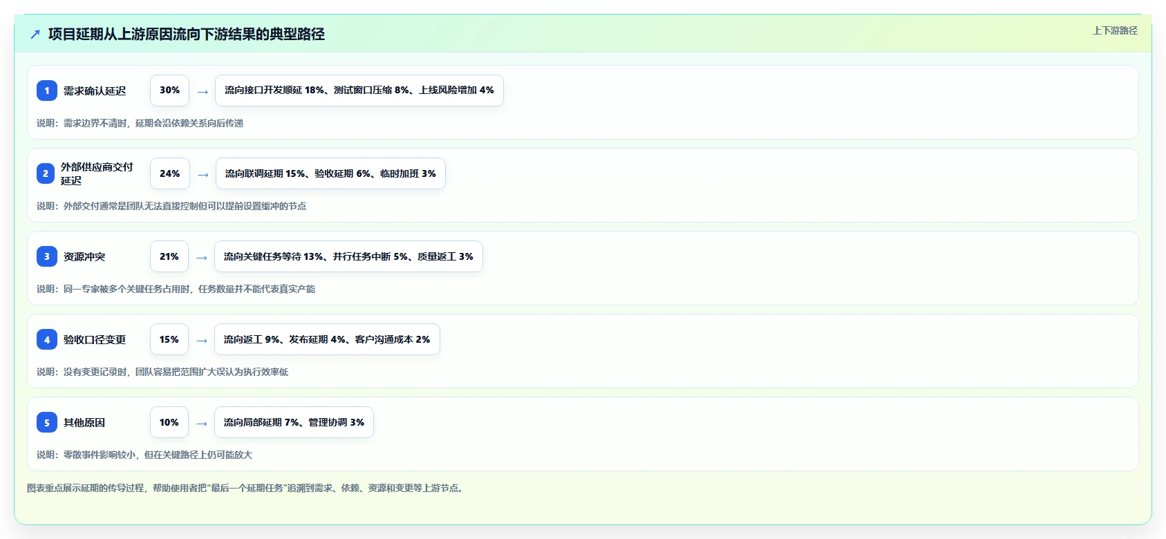
Task: Click the note 零散事件影响较小
Action: pos(144,455)
